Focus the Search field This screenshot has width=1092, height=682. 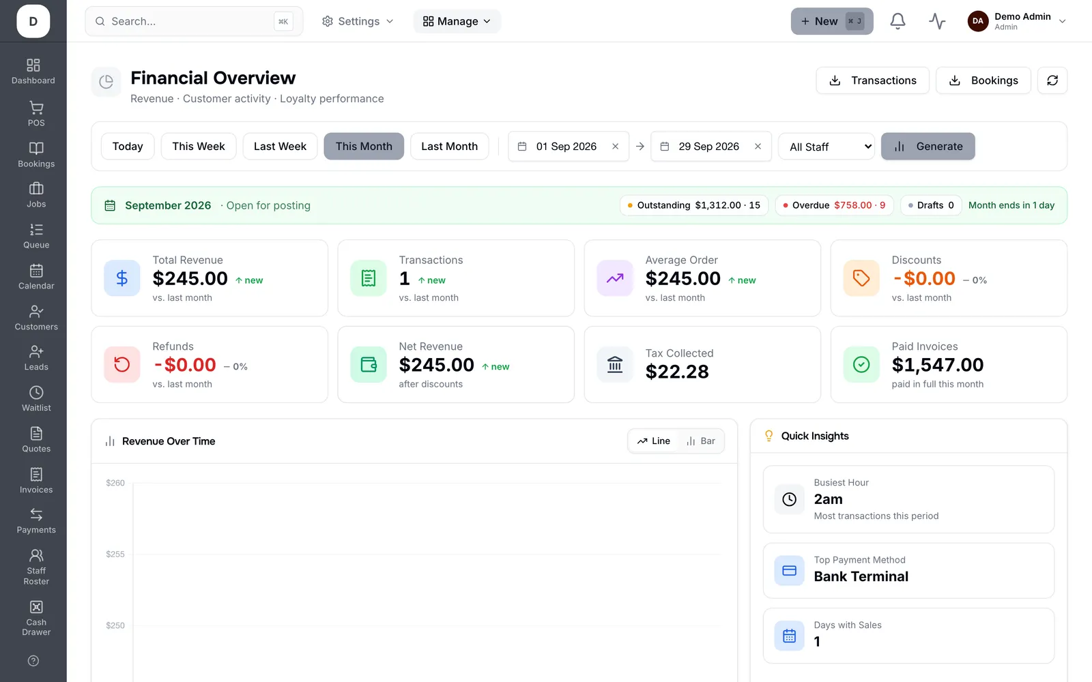coord(194,21)
